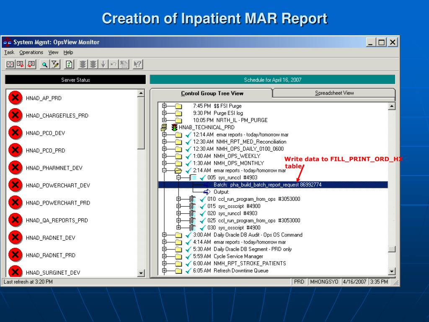Expand the 7:45 PM $$ FSI Purge node
The image size is (429, 322).
(x=164, y=106)
